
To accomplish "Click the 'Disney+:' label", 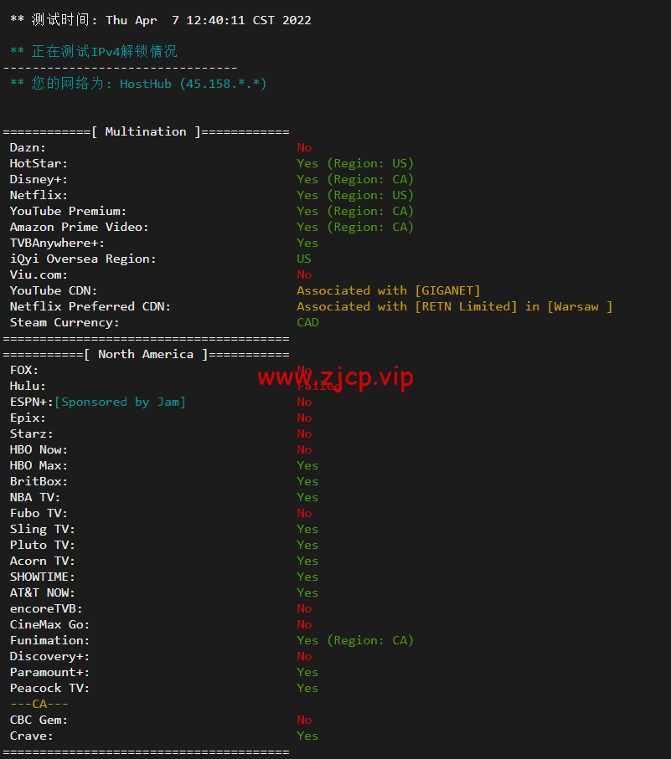I will (x=39, y=180).
